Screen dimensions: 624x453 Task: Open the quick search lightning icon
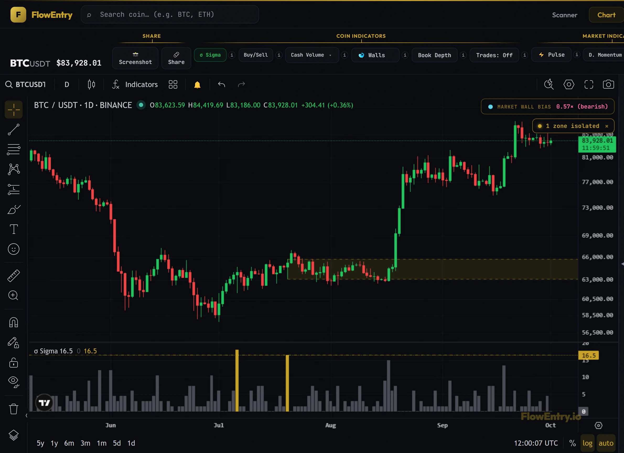click(x=549, y=84)
